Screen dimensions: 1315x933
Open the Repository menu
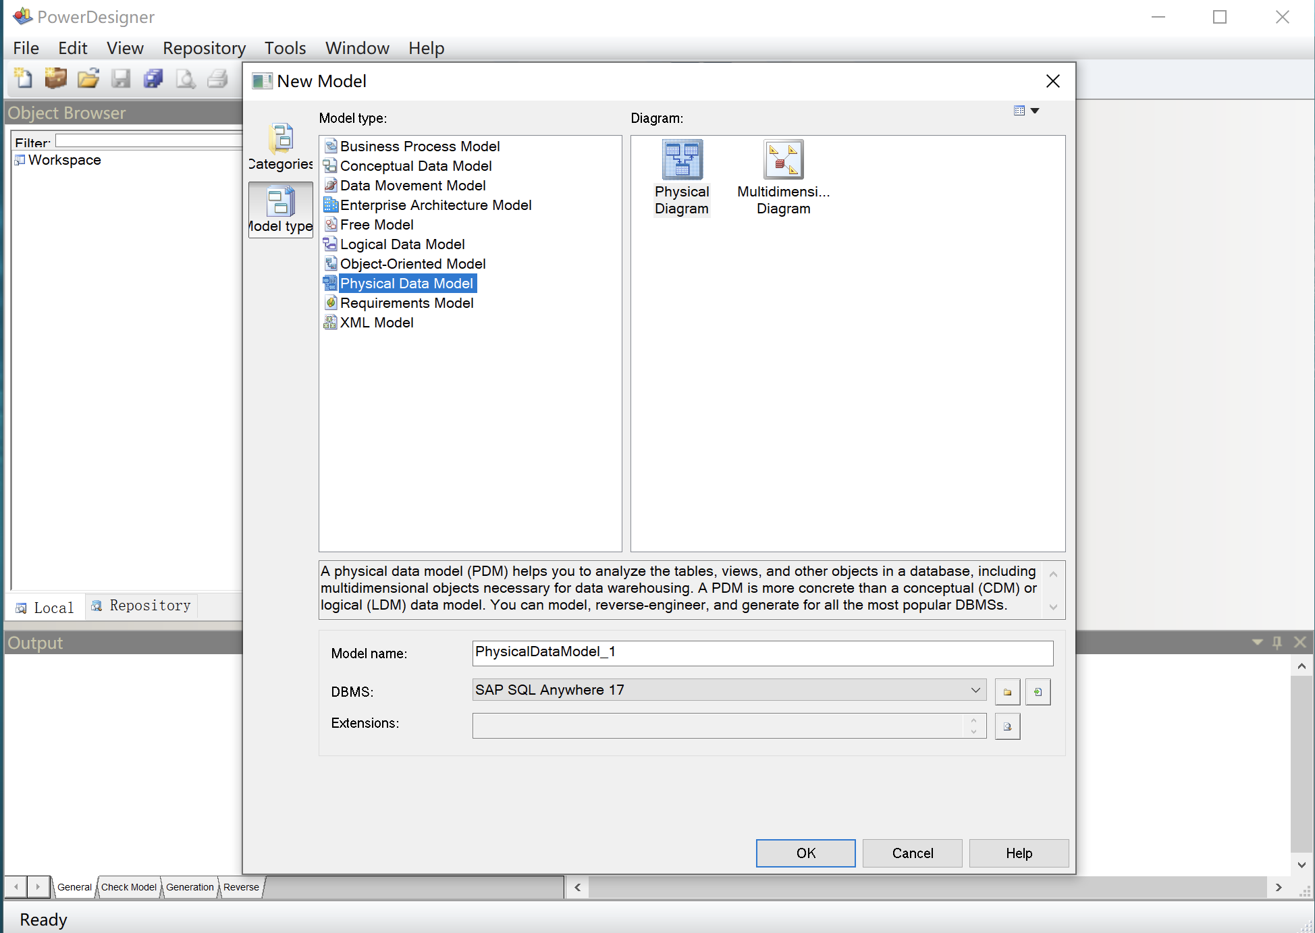tap(204, 48)
